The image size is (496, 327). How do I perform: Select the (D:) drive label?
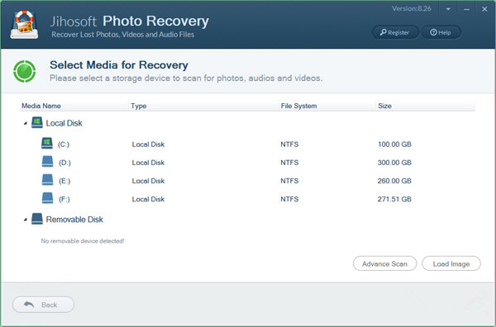point(64,163)
